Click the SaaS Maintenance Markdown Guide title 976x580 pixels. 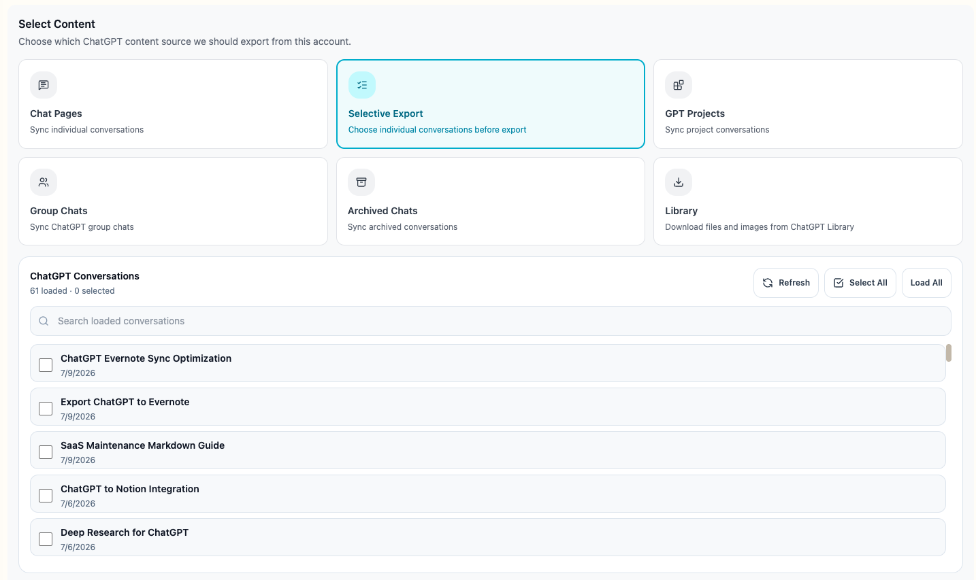142,445
